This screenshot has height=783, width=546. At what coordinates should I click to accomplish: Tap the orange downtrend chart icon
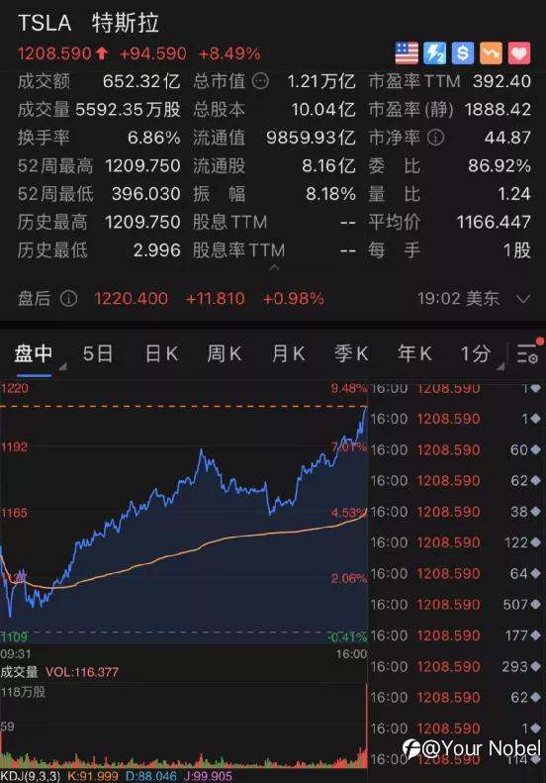point(491,52)
